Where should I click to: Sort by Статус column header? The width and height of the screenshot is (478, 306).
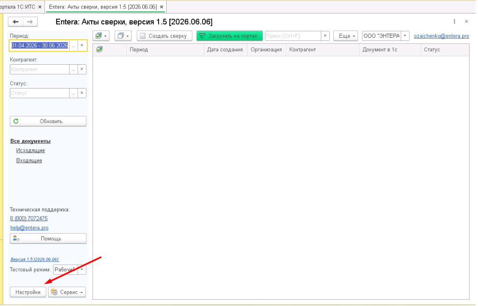tap(445, 50)
